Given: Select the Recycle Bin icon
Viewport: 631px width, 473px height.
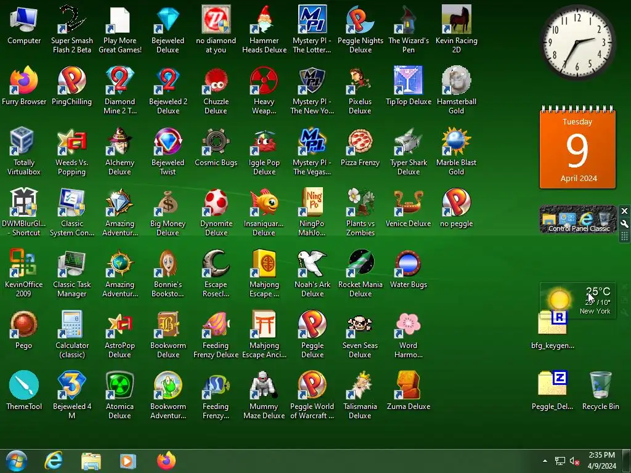Looking at the screenshot, I should coord(600,386).
